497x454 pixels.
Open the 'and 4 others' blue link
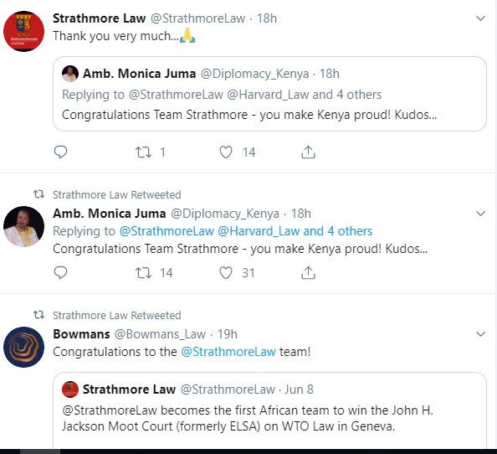pos(338,231)
